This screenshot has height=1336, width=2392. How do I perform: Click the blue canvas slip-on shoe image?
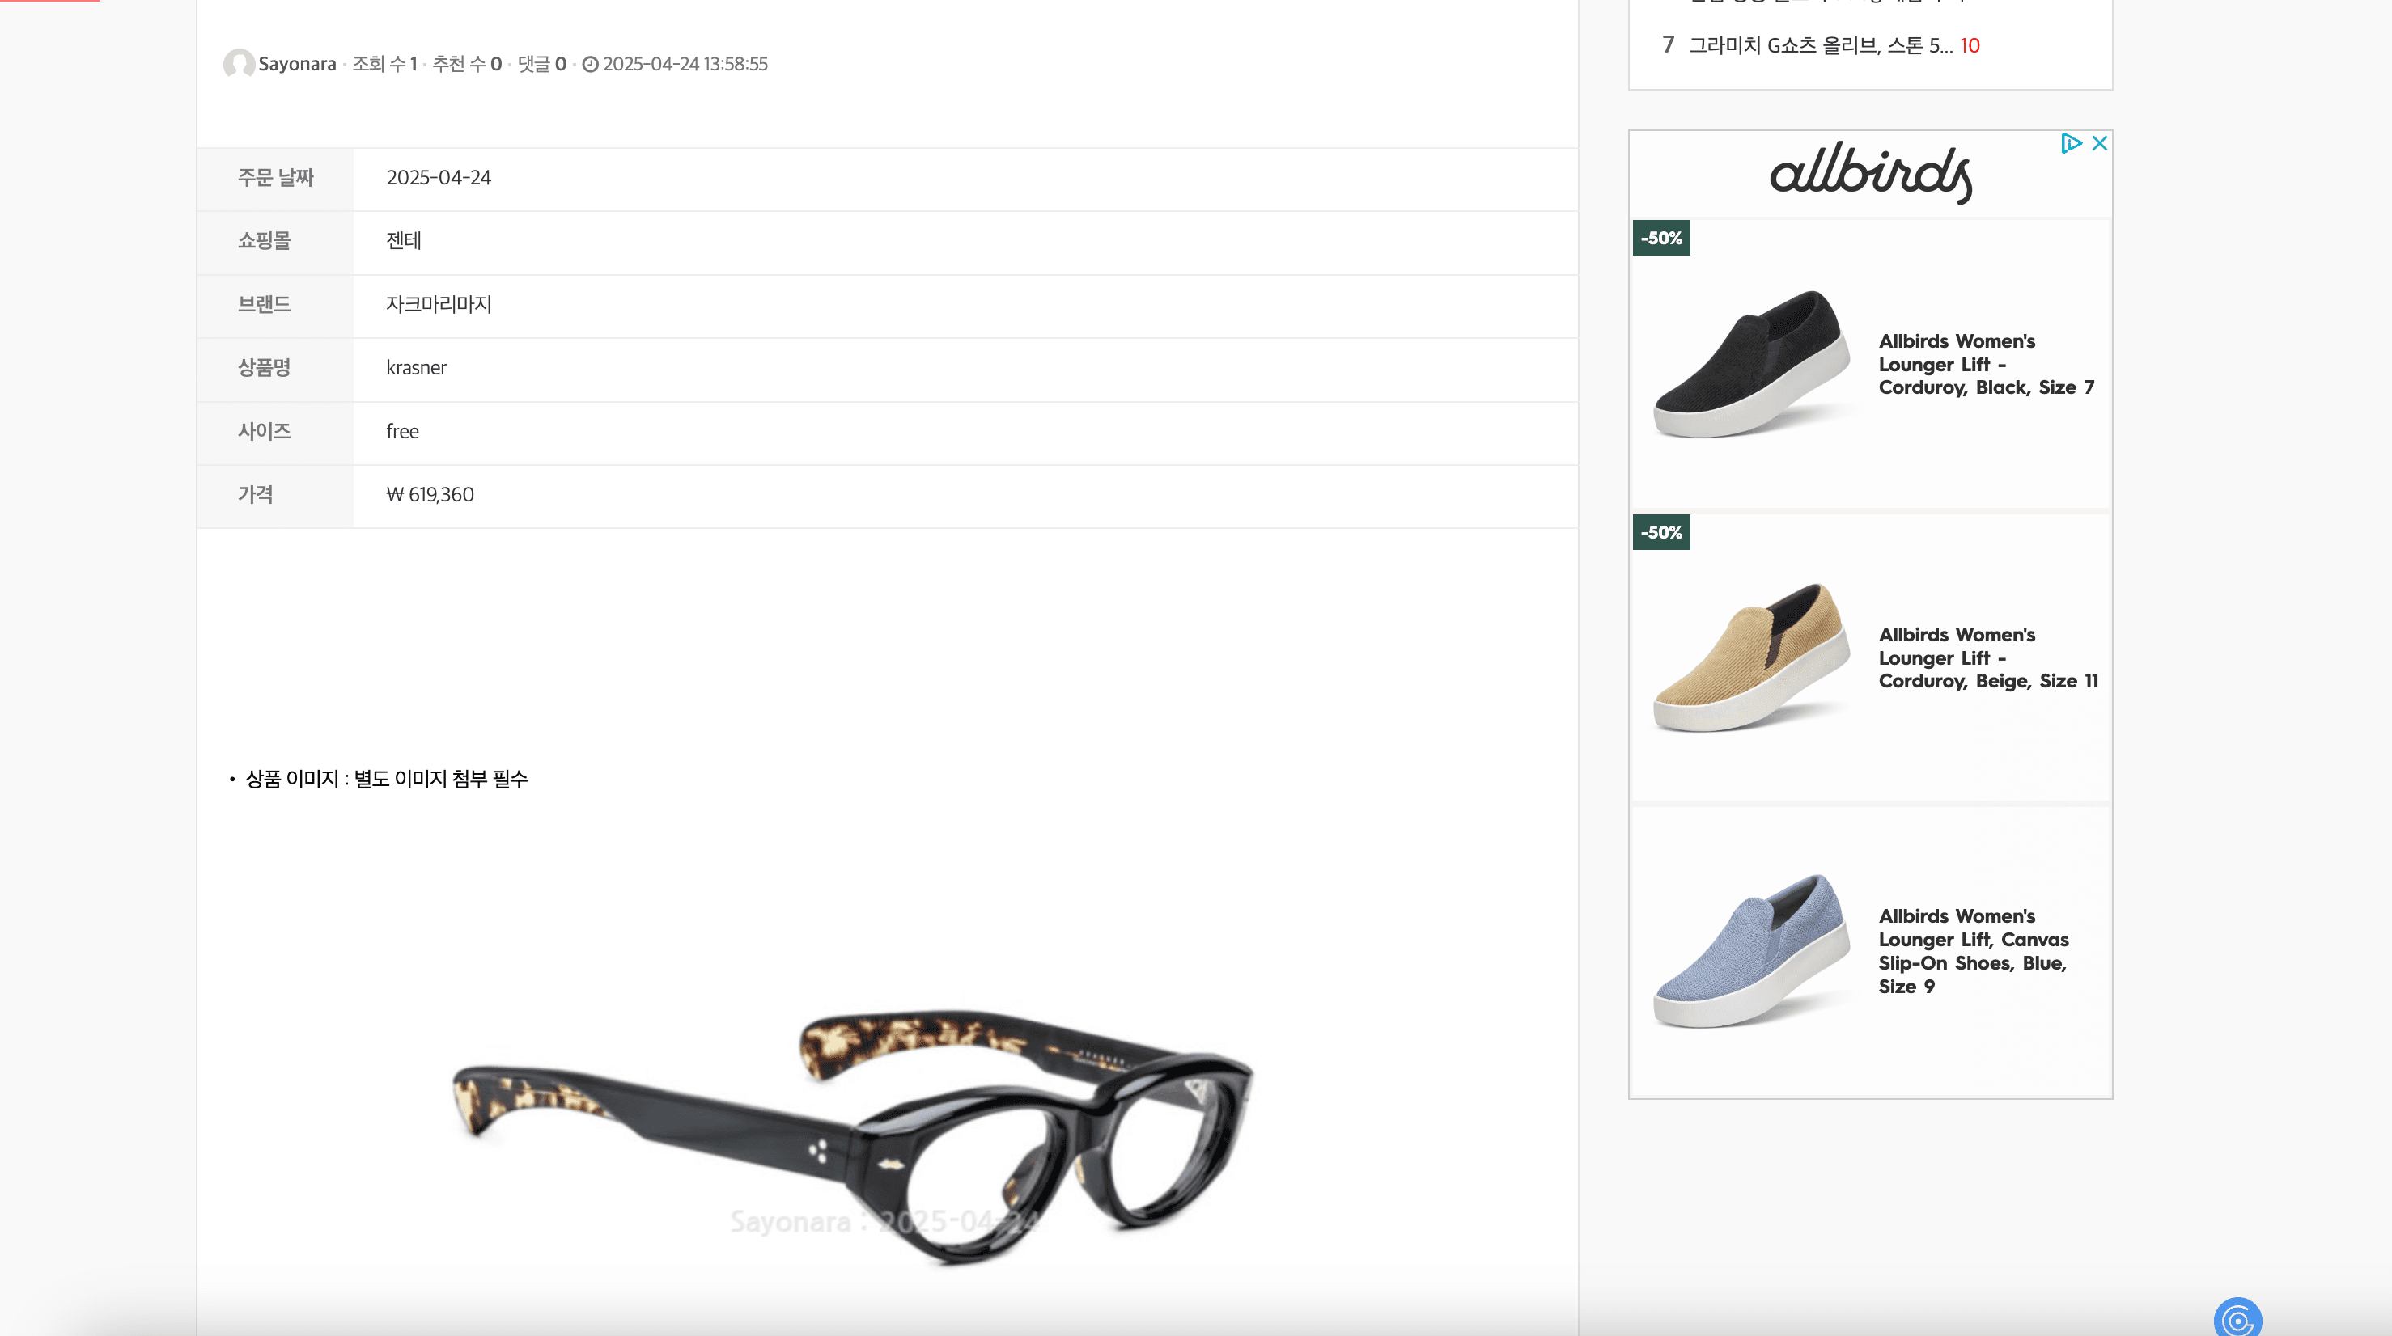click(x=1752, y=951)
